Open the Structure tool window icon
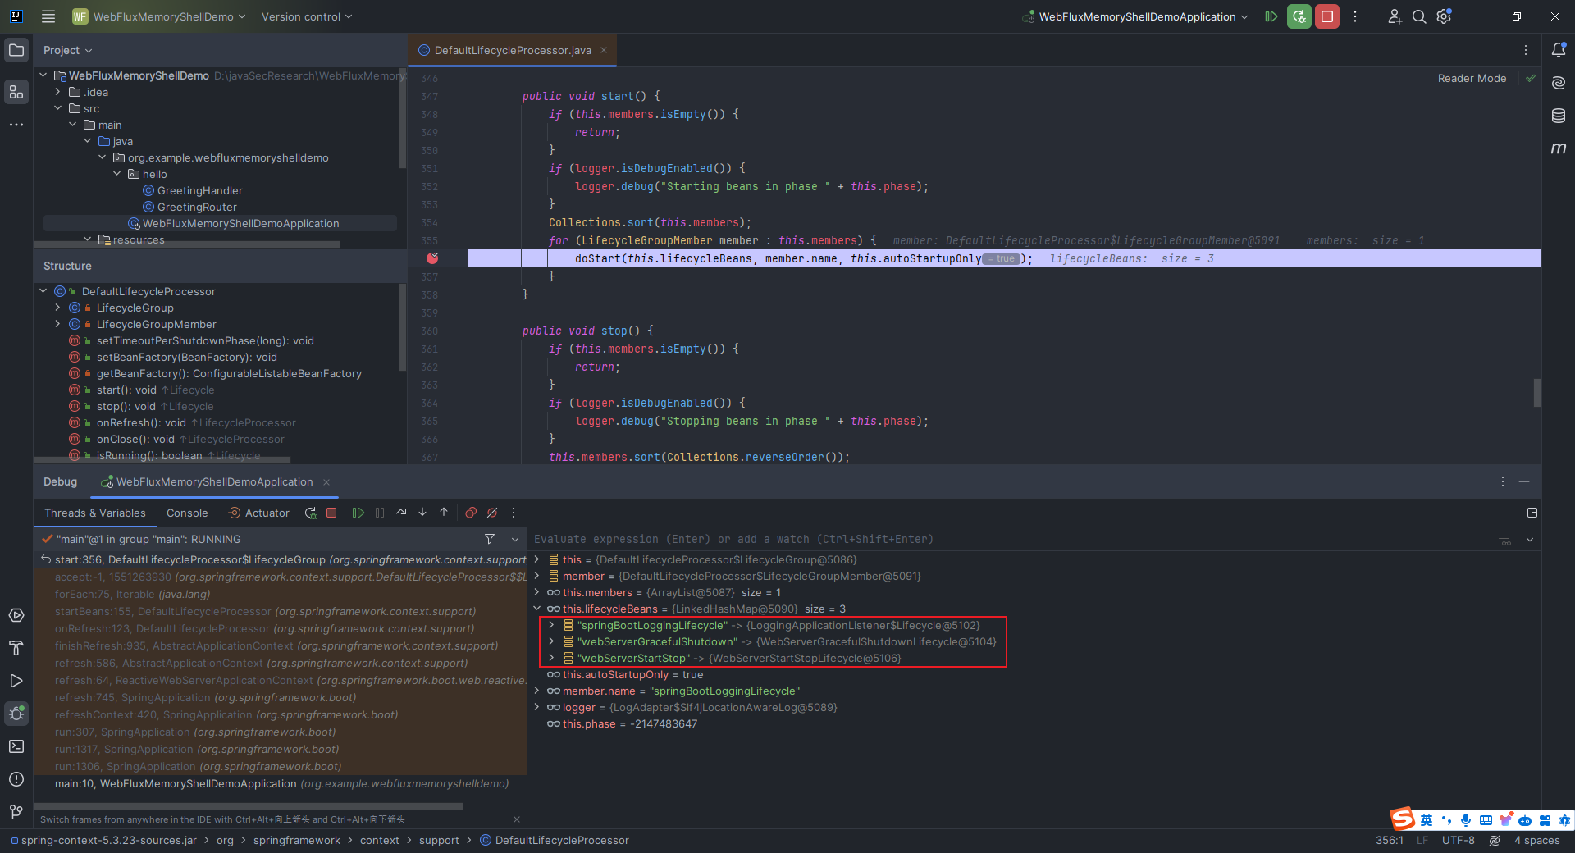Viewport: 1575px width, 853px height. tap(16, 93)
